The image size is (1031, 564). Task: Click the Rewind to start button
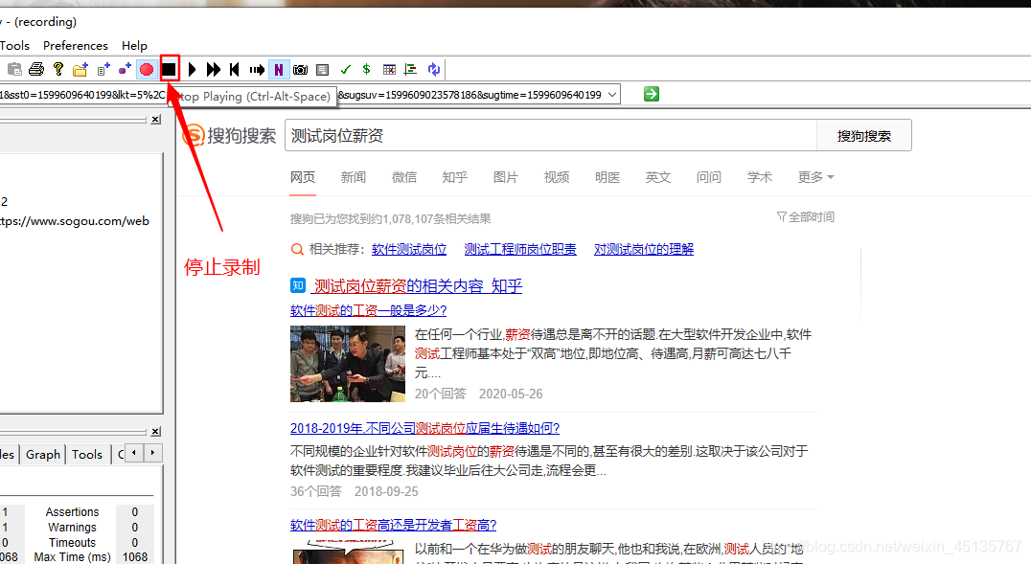click(x=235, y=69)
